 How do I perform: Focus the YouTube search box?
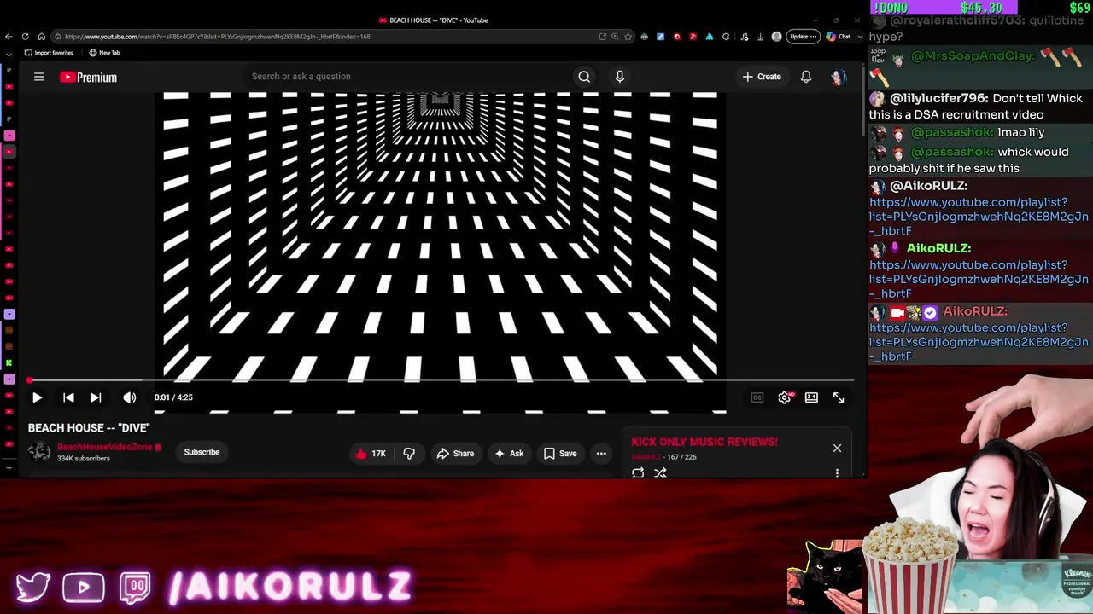408,77
